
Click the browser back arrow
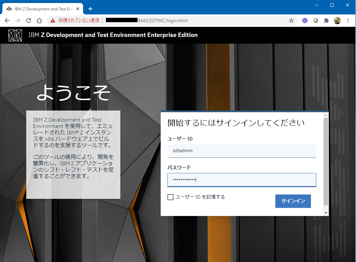[7, 20]
